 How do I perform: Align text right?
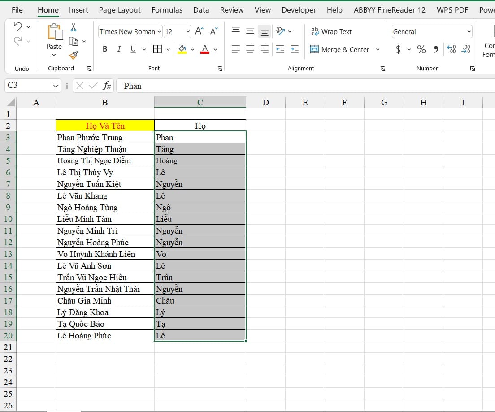pos(265,49)
